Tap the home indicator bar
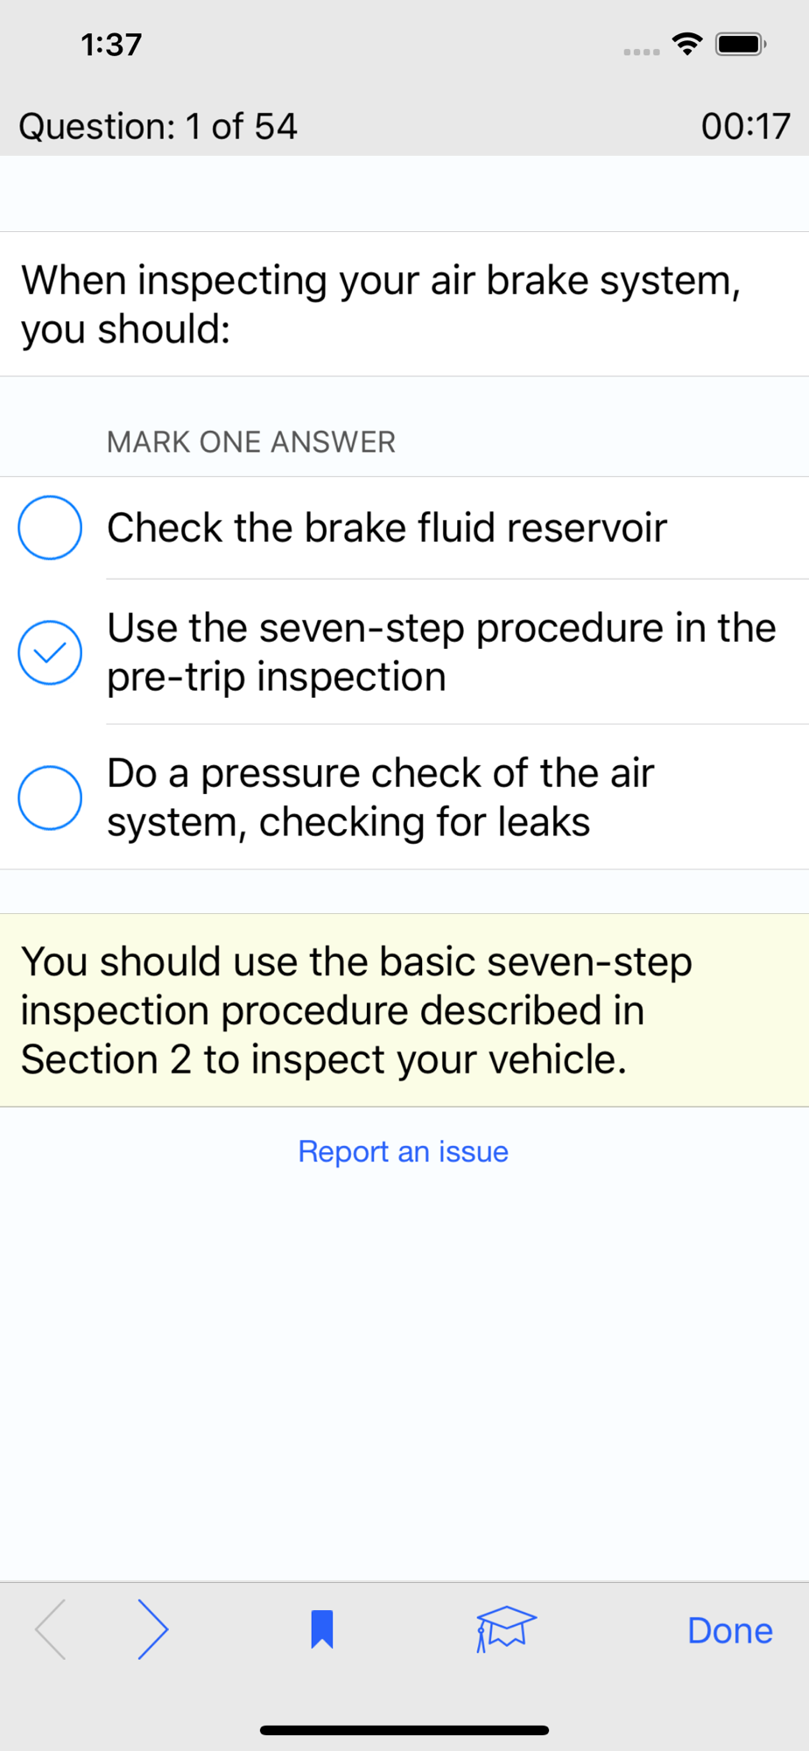Screen dimensions: 809x1751 pos(404,1730)
